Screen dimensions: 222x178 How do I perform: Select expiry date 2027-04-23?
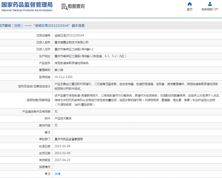click(62, 160)
